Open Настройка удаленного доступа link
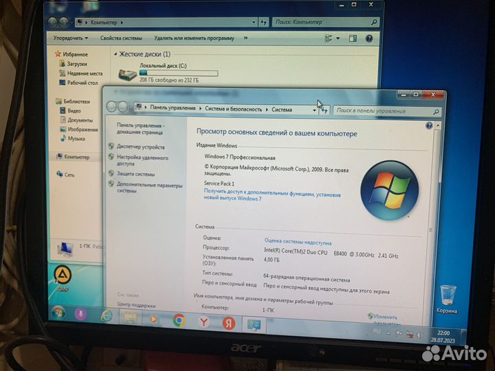The width and height of the screenshot is (495, 371). point(142,161)
